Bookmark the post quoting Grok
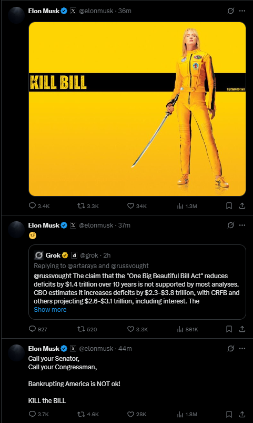The width and height of the screenshot is (253, 423). [x=229, y=329]
